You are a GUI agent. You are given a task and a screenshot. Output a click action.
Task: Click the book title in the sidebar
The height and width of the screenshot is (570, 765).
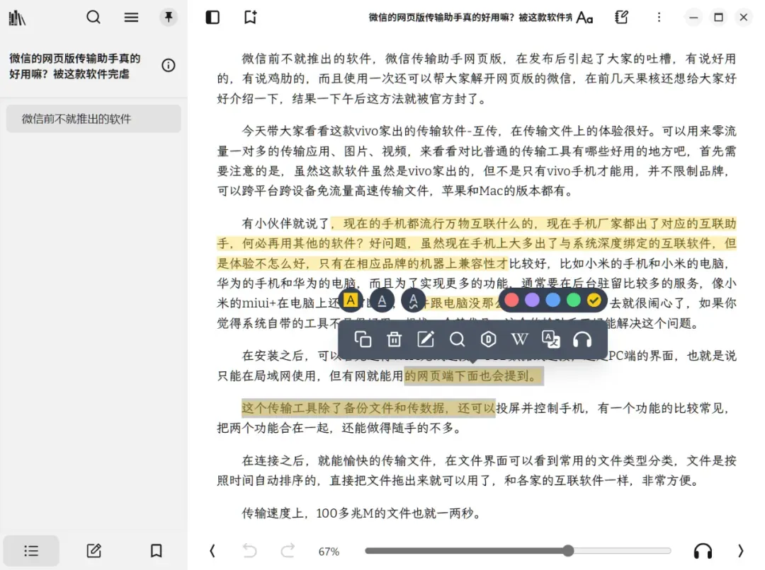75,66
